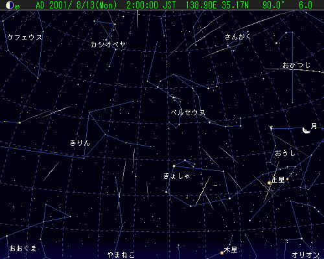
Task: Click the オリオン constellation label
Action: [x=305, y=255]
